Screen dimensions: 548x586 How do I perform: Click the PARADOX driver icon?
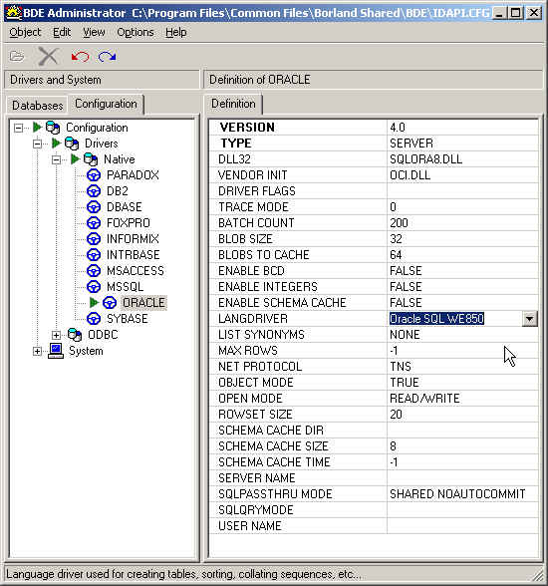(x=94, y=175)
